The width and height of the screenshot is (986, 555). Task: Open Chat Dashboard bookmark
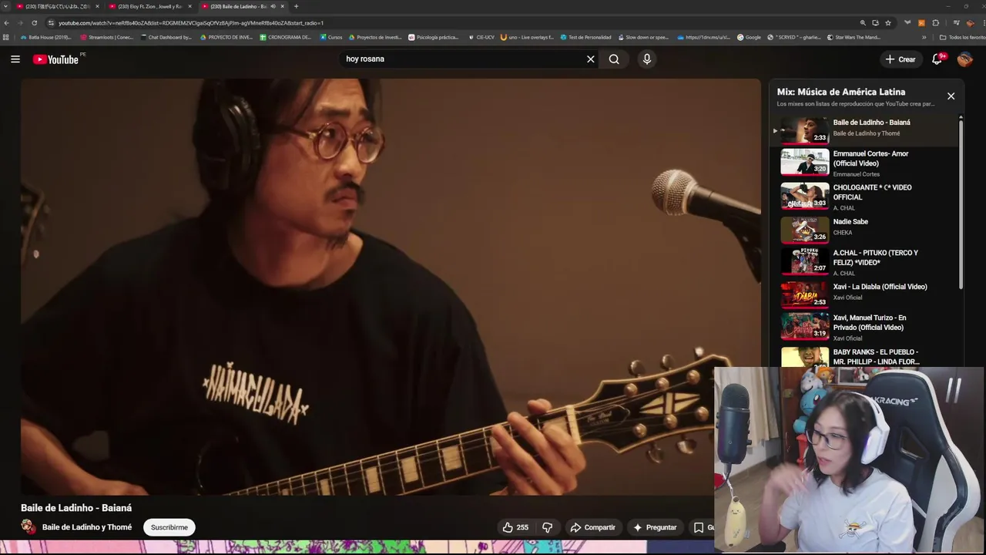click(x=166, y=37)
